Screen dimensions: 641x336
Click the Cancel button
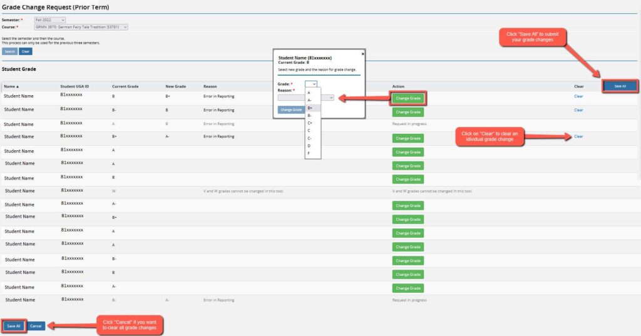coord(36,326)
